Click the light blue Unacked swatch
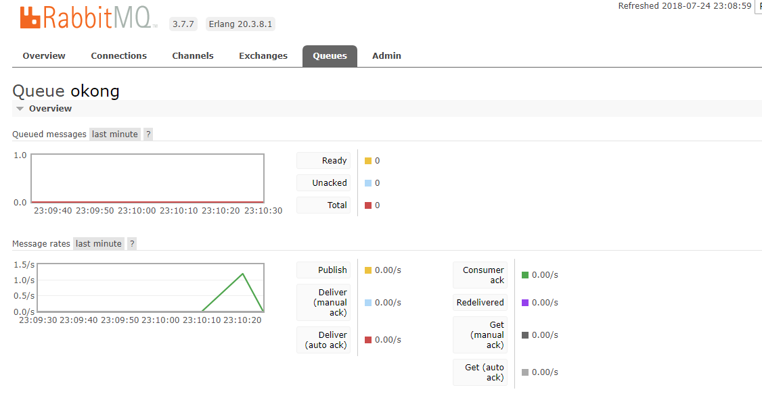The image size is (762, 396). coord(368,183)
